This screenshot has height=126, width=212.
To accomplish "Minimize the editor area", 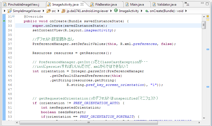I will 202,3.
